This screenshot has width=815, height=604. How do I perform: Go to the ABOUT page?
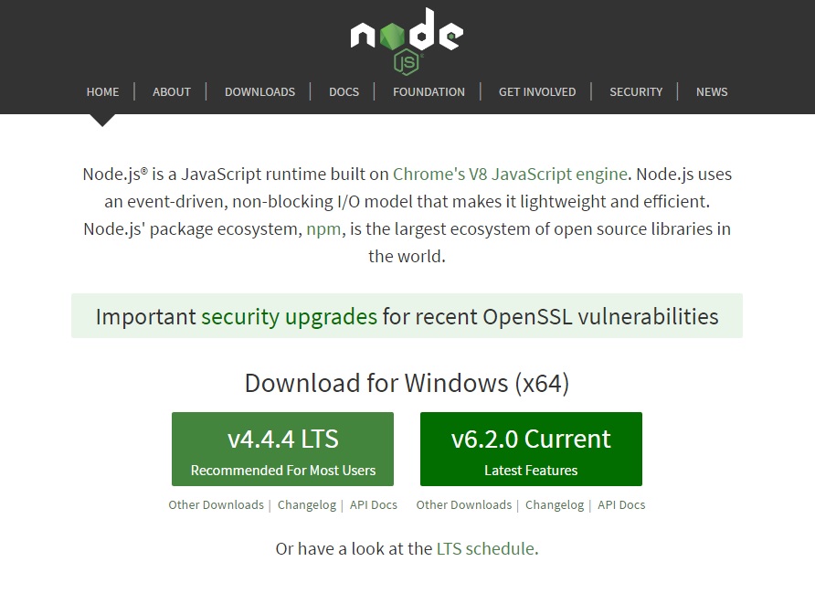point(172,92)
